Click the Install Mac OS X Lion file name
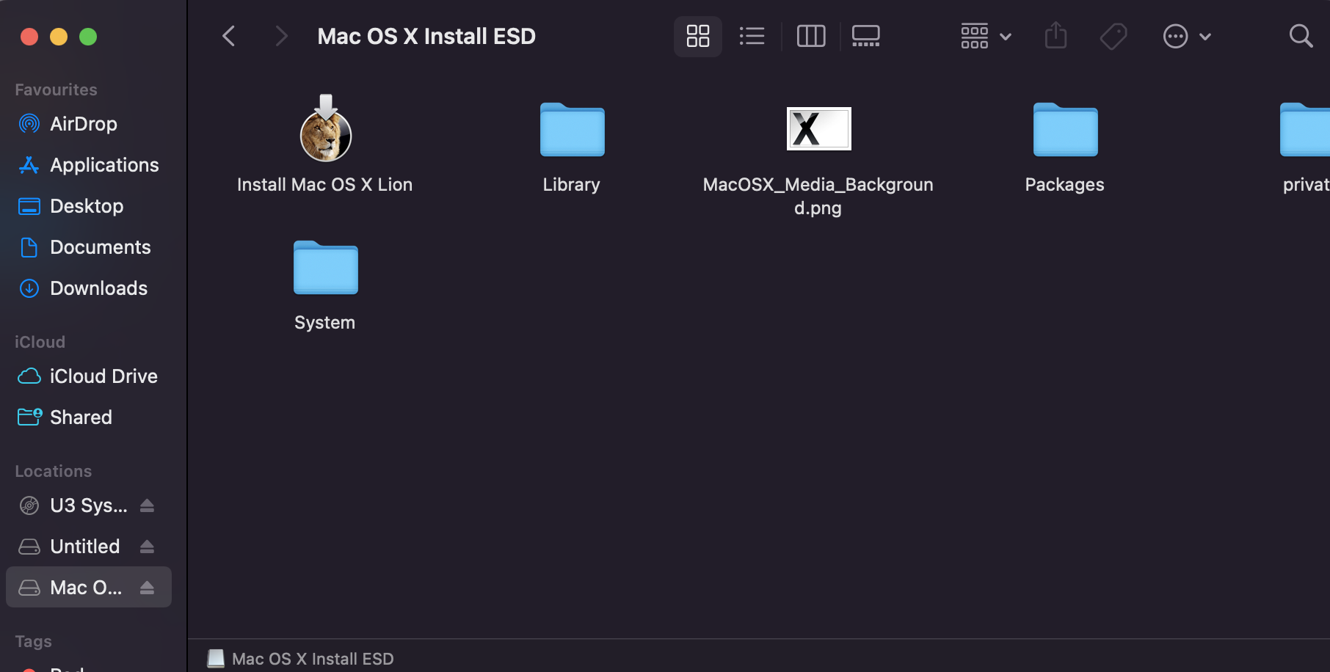This screenshot has height=672, width=1330. point(324,185)
